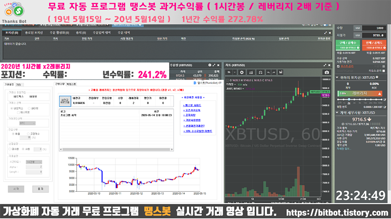Select the fixed count entry radio
This screenshot has height=219, width=391.
28,134
